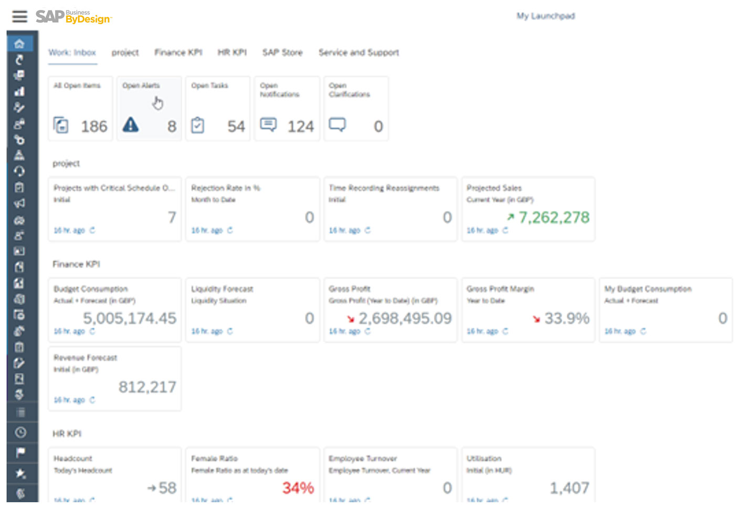The width and height of the screenshot is (735, 508).
Task: Open the megaphone marketing icon in sidebar
Action: (x=19, y=203)
